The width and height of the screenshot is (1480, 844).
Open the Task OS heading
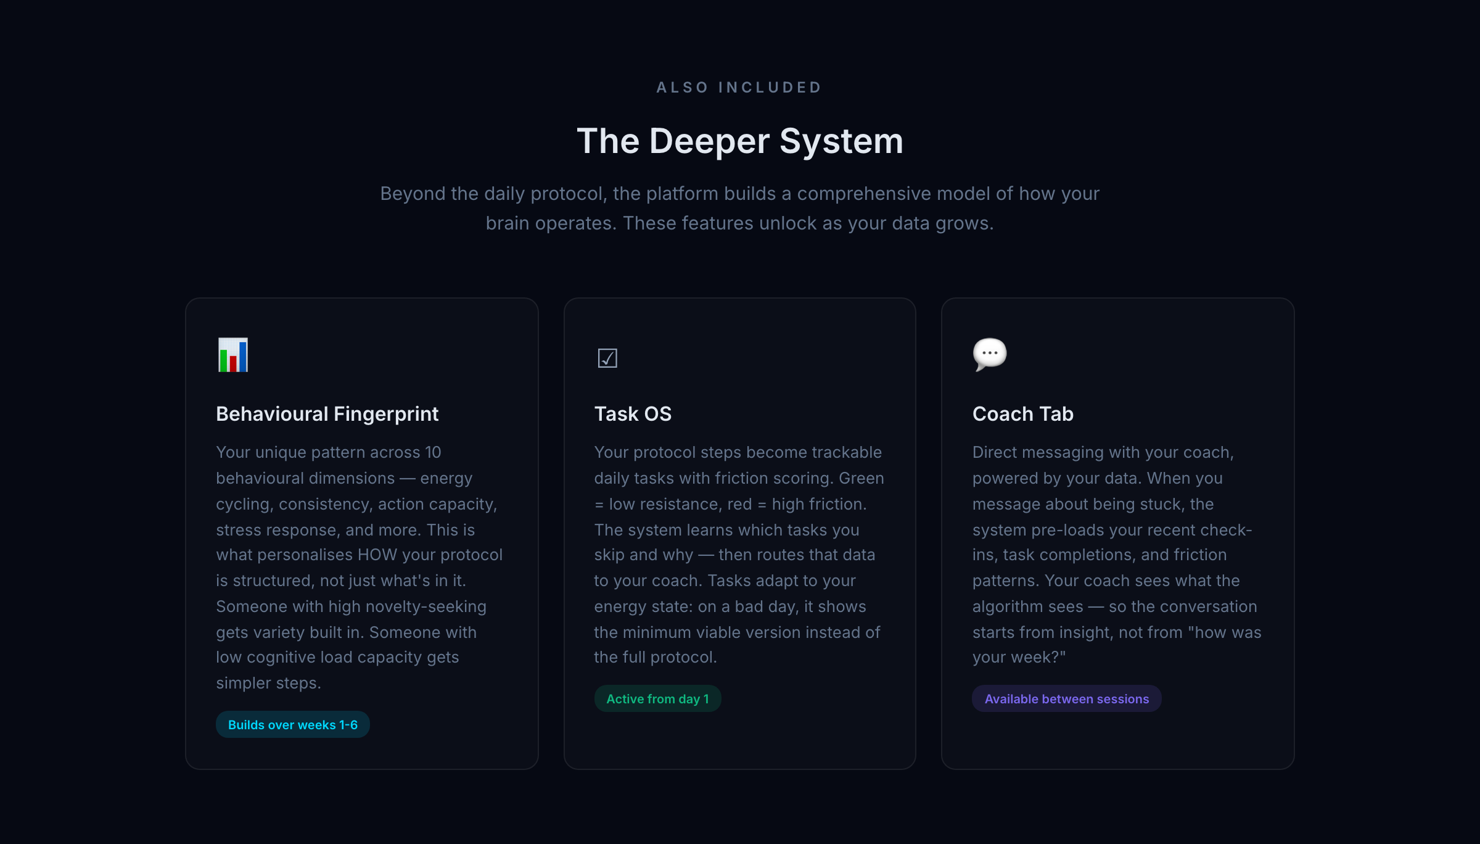633,413
